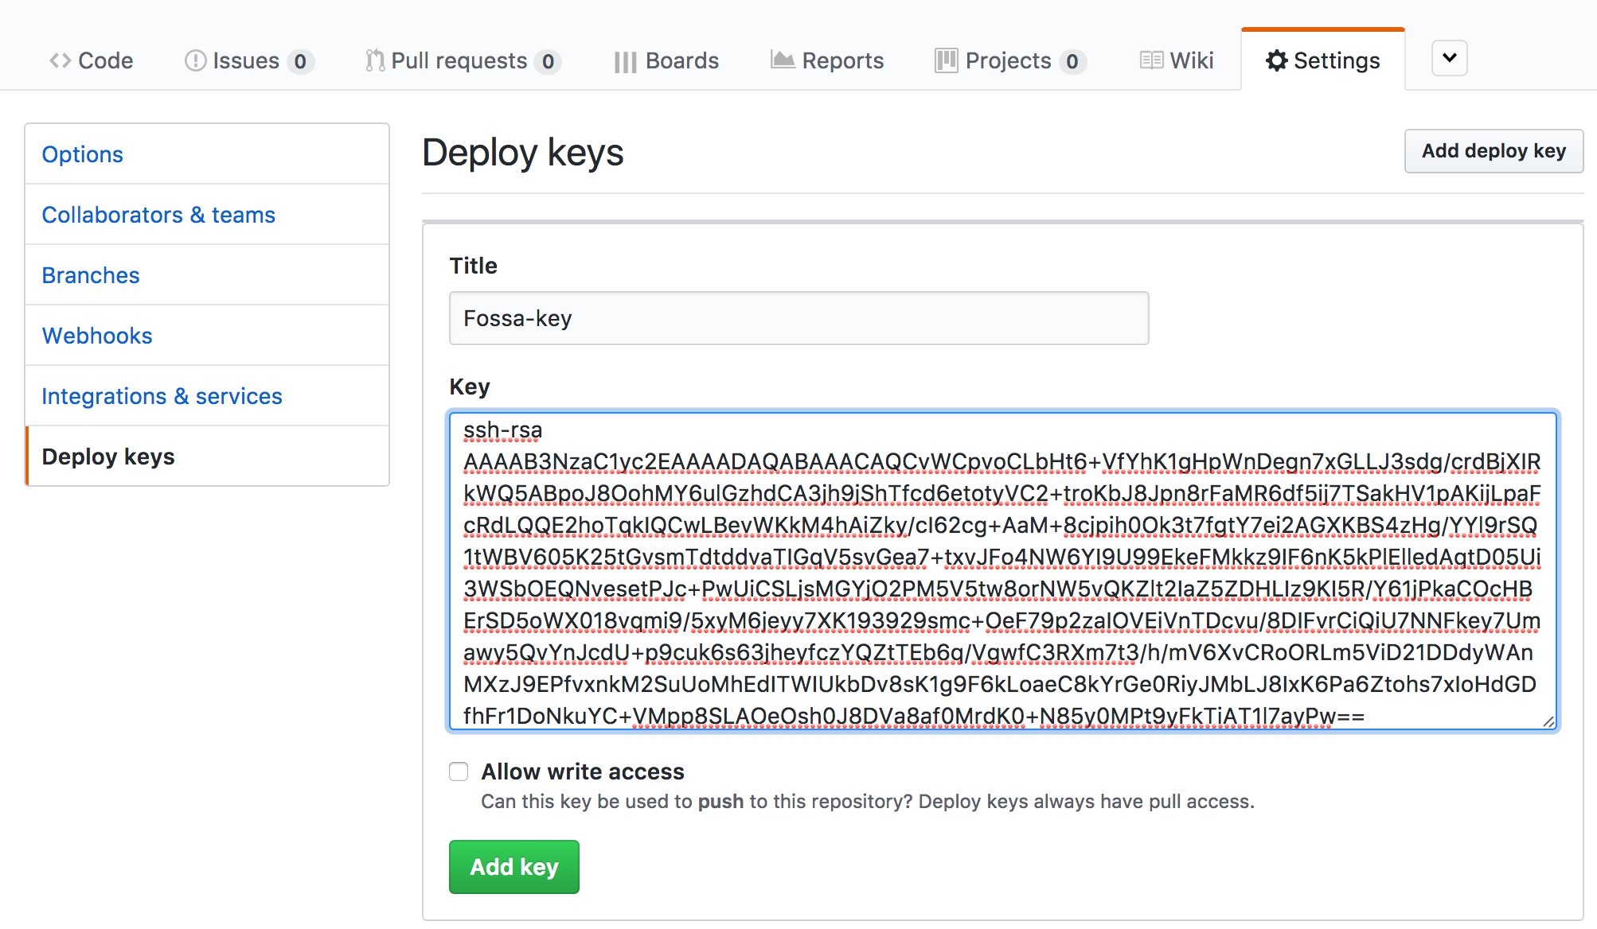1597x929 pixels.
Task: Open Integrations & services section
Action: point(162,396)
